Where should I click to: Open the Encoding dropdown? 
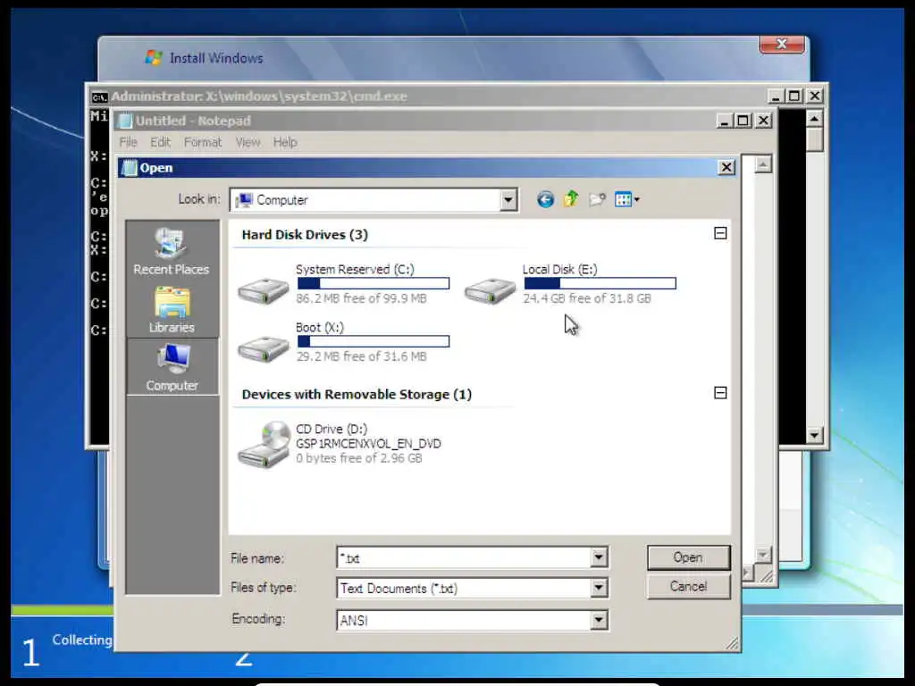coord(598,620)
